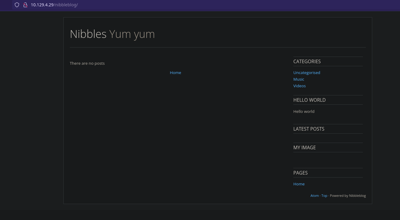Open the Uncategorised category
Image resolution: width=400 pixels, height=220 pixels.
307,73
